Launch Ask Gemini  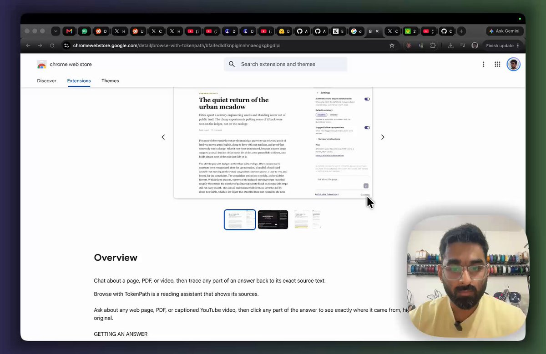click(x=505, y=31)
